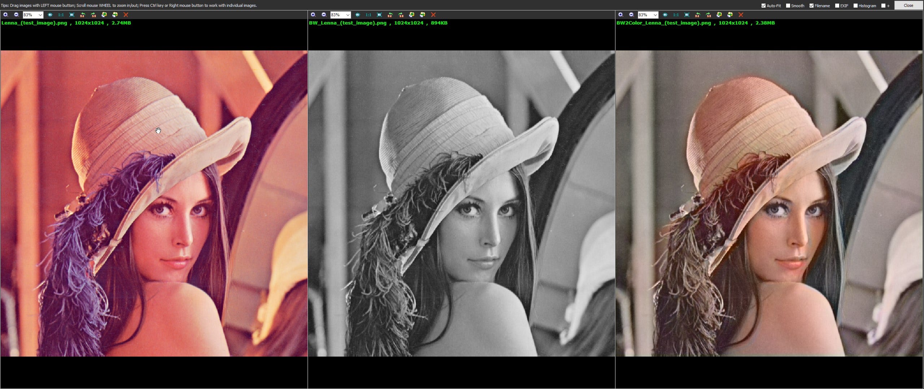Viewport: 924px width, 389px height.
Task: Fit image icon in first panel toolbar
Action: 50,15
